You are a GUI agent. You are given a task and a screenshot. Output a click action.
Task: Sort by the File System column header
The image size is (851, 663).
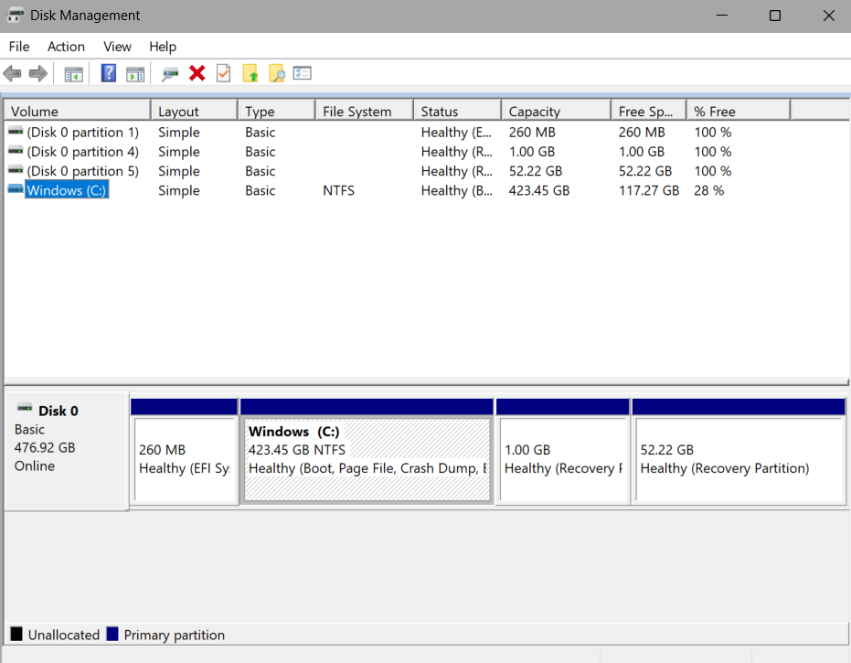point(364,112)
